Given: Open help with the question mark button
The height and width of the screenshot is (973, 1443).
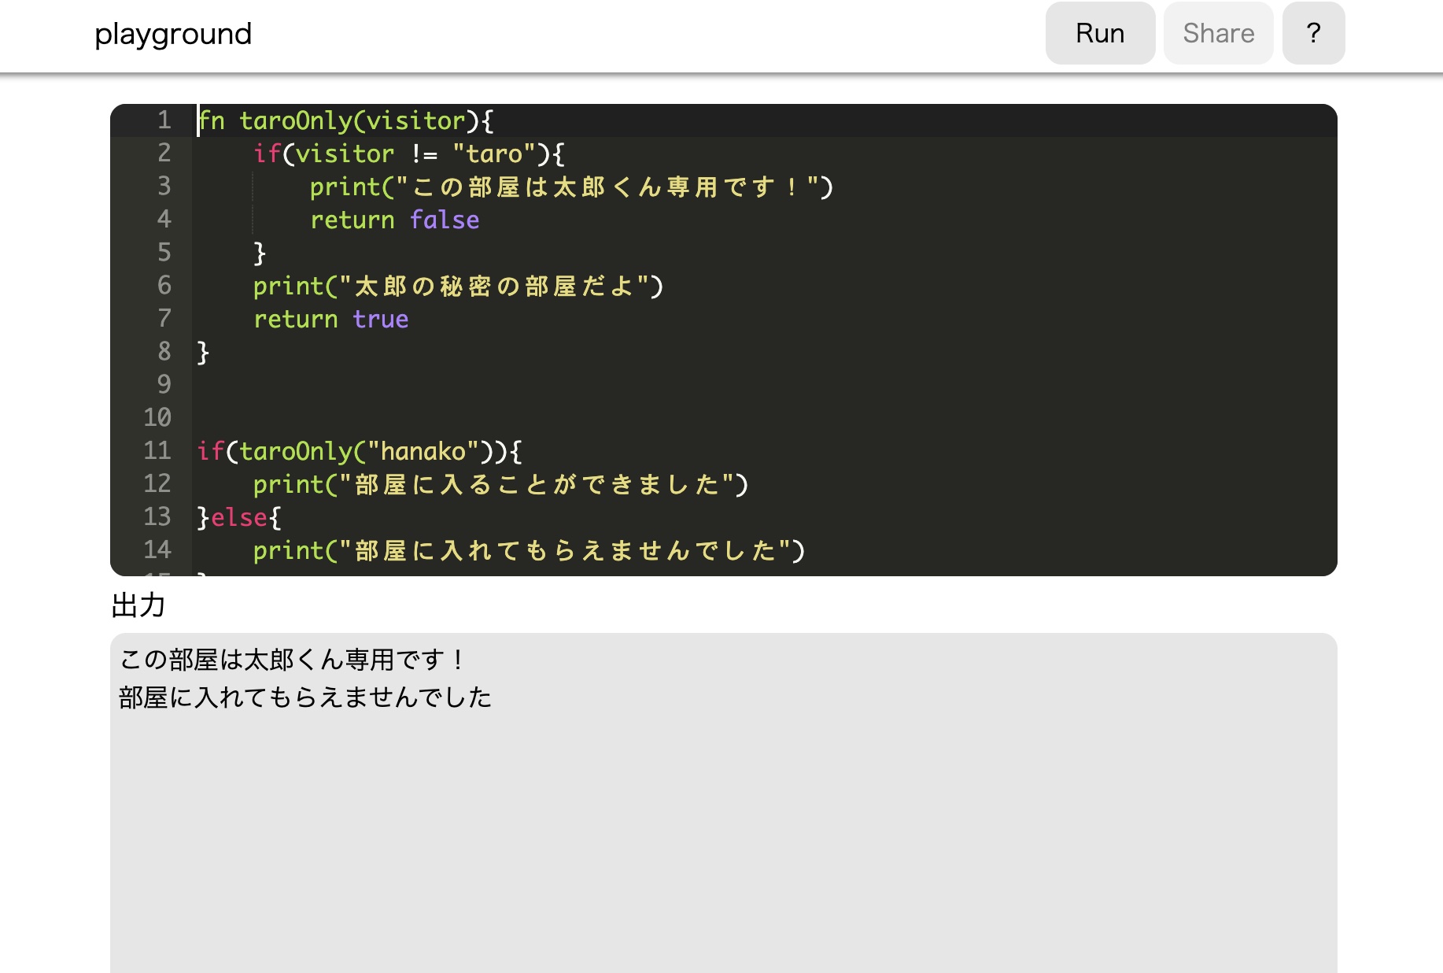Looking at the screenshot, I should tap(1312, 33).
